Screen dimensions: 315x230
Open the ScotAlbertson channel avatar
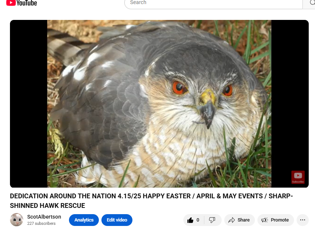(x=17, y=220)
